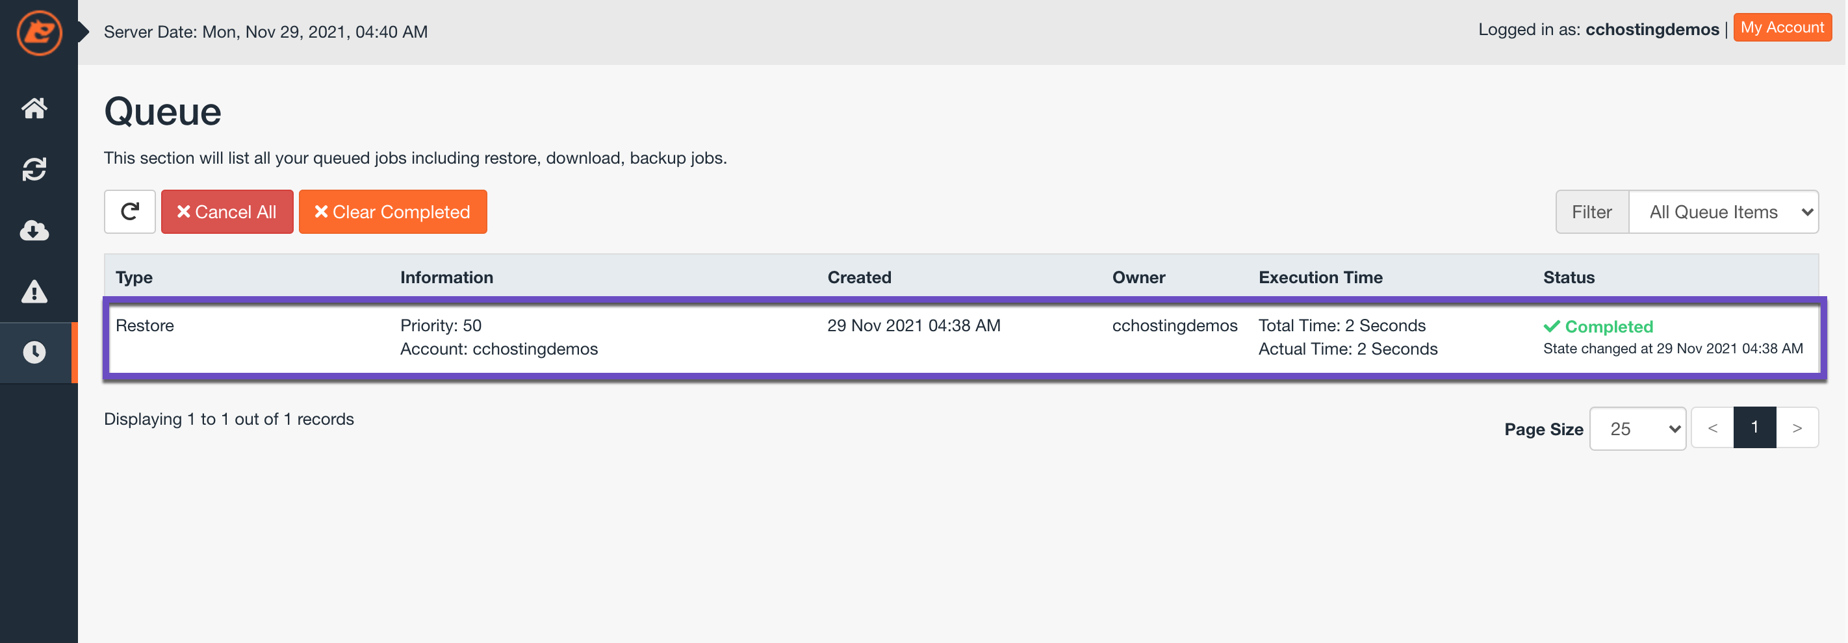The width and height of the screenshot is (1848, 643).
Task: Expand the sidebar arrow near Server Date
Action: tap(83, 32)
